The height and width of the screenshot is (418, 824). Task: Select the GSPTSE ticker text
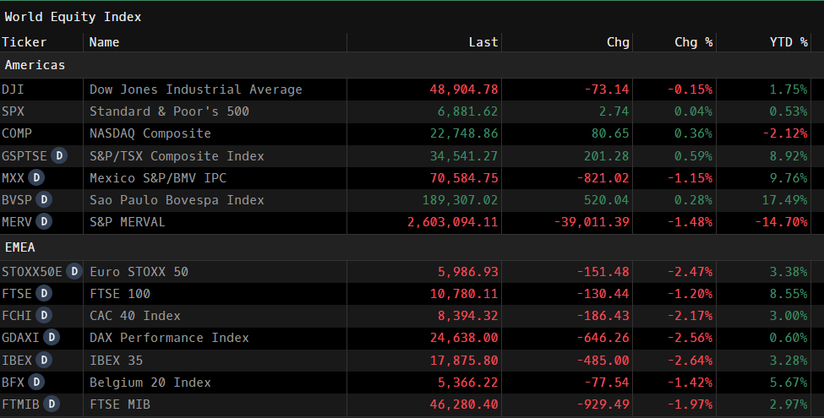(25, 156)
